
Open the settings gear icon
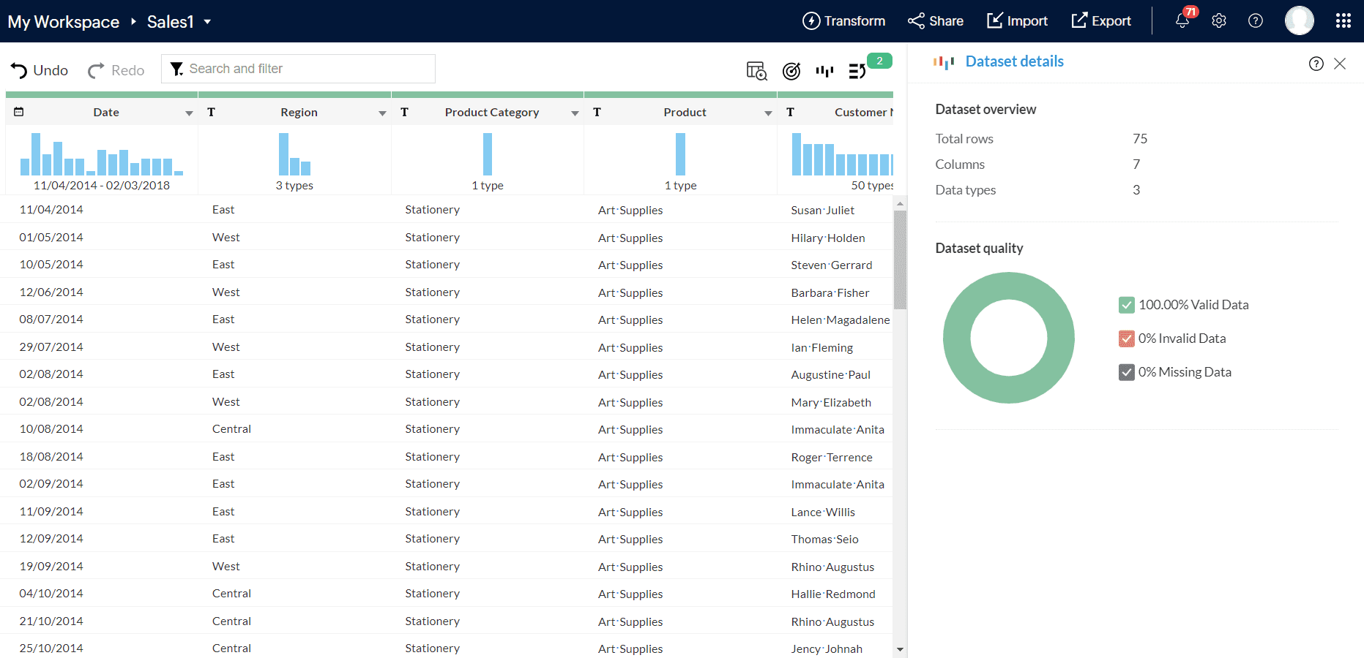pos(1219,21)
